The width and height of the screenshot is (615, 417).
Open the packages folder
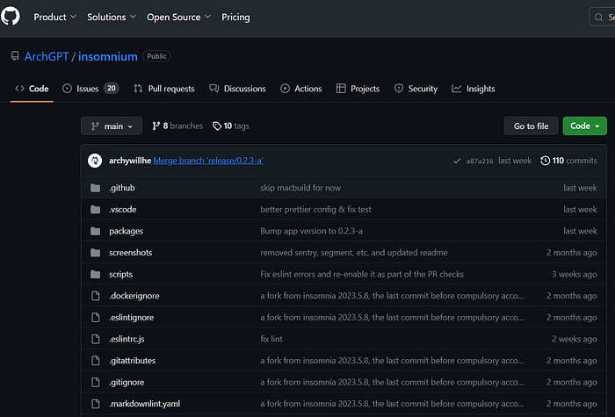point(126,231)
